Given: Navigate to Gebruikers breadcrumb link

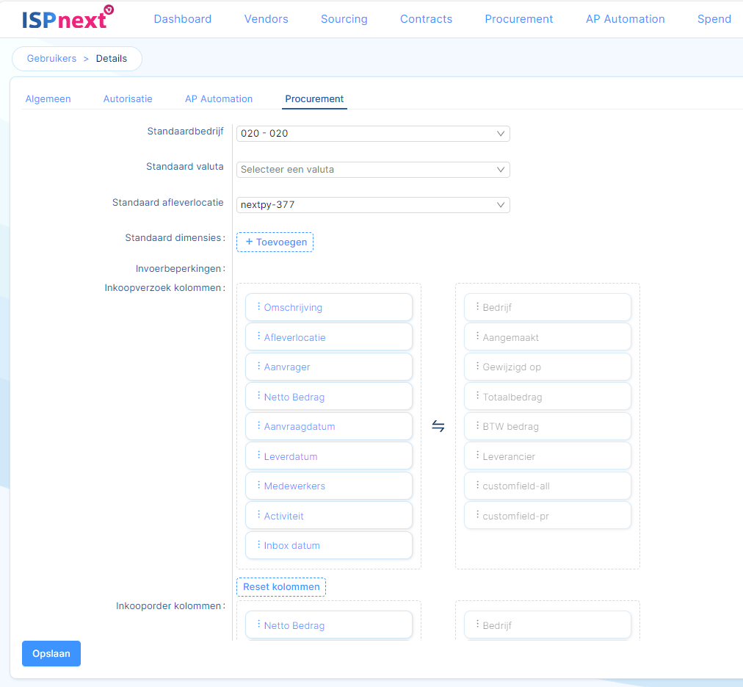Looking at the screenshot, I should click(x=51, y=59).
